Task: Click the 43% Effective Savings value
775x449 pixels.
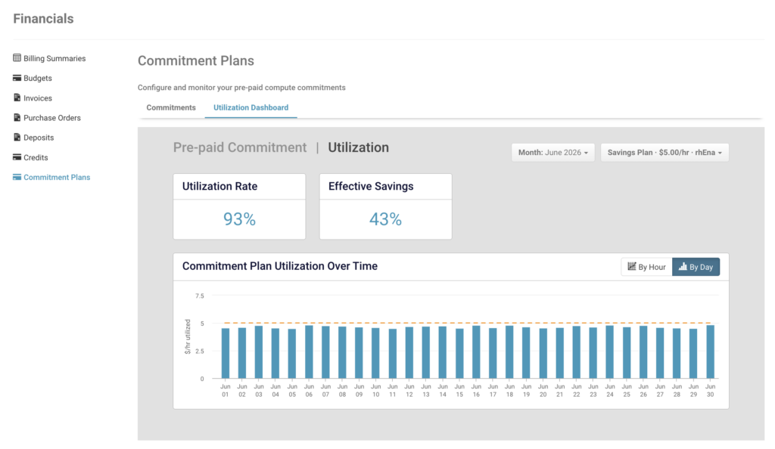Action: coord(385,219)
